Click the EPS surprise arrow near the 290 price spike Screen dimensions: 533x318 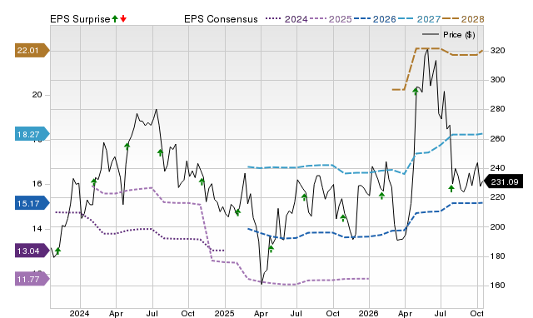[416, 91]
